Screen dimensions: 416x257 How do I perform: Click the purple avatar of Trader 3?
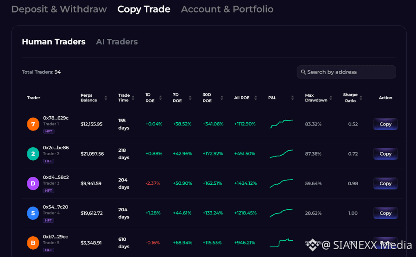click(x=33, y=183)
